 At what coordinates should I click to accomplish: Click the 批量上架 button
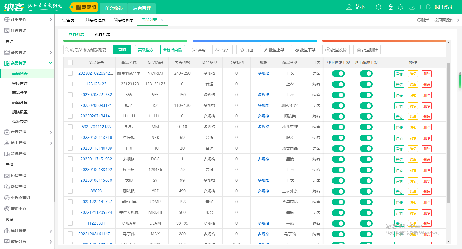pos(274,50)
